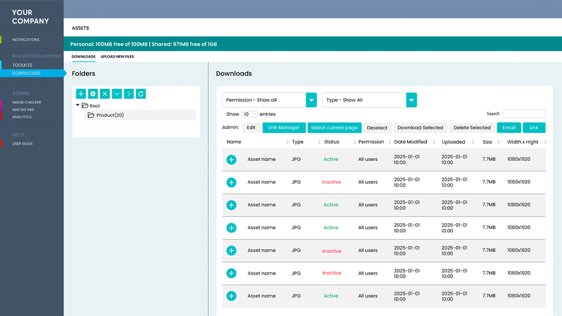Expand first Asset name row plus icon
This screenshot has width=562, height=316.
[231, 160]
